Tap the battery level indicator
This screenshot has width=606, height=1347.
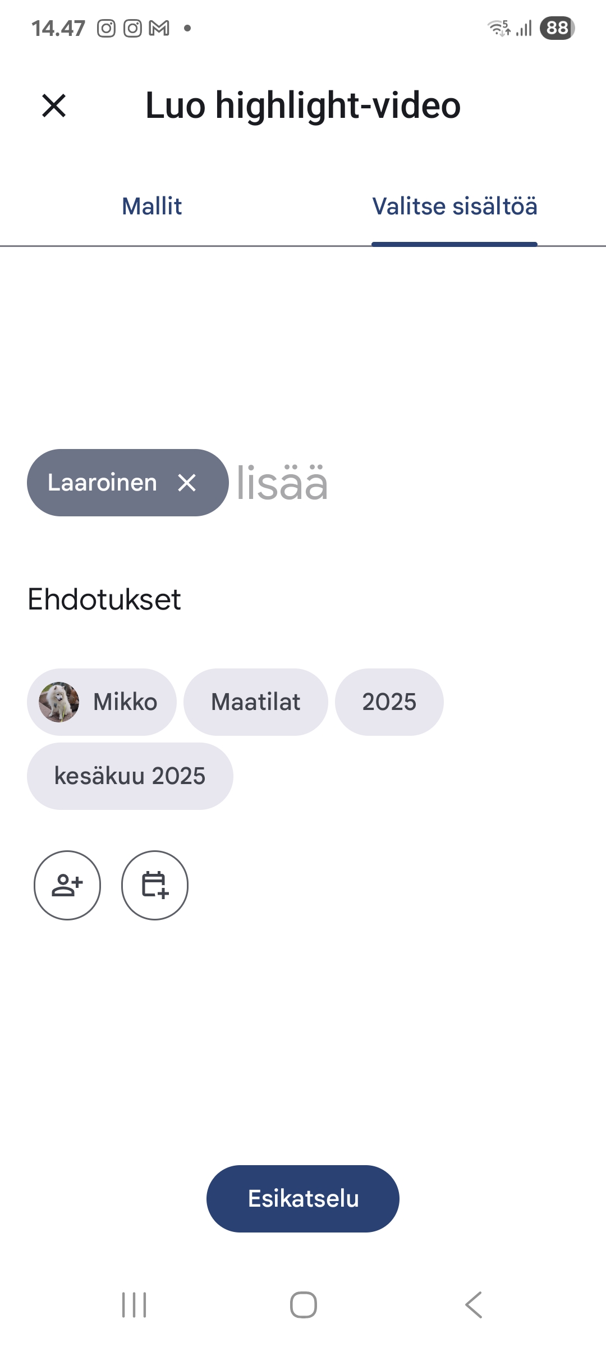point(557,28)
